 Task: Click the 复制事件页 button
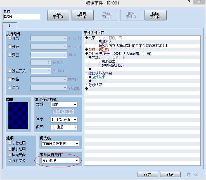pyautogui.click(x=82, y=15)
